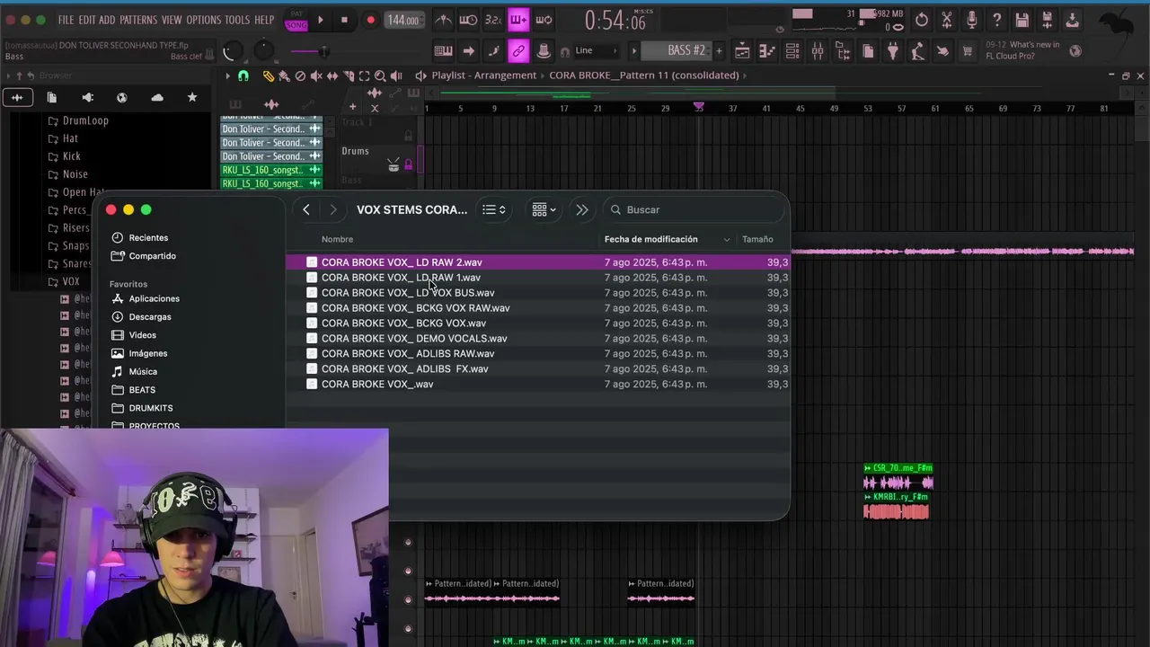
Task: Open the OPTIONS menu
Action: click(204, 20)
